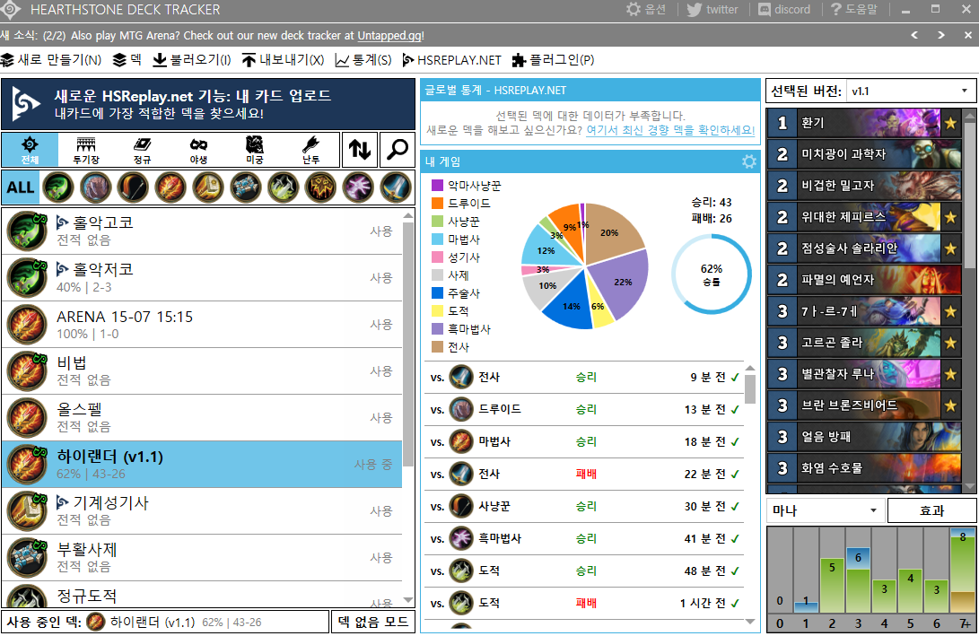The image size is (979, 636).
Task: Open the 새로 만들기(N) menu
Action: click(x=51, y=60)
